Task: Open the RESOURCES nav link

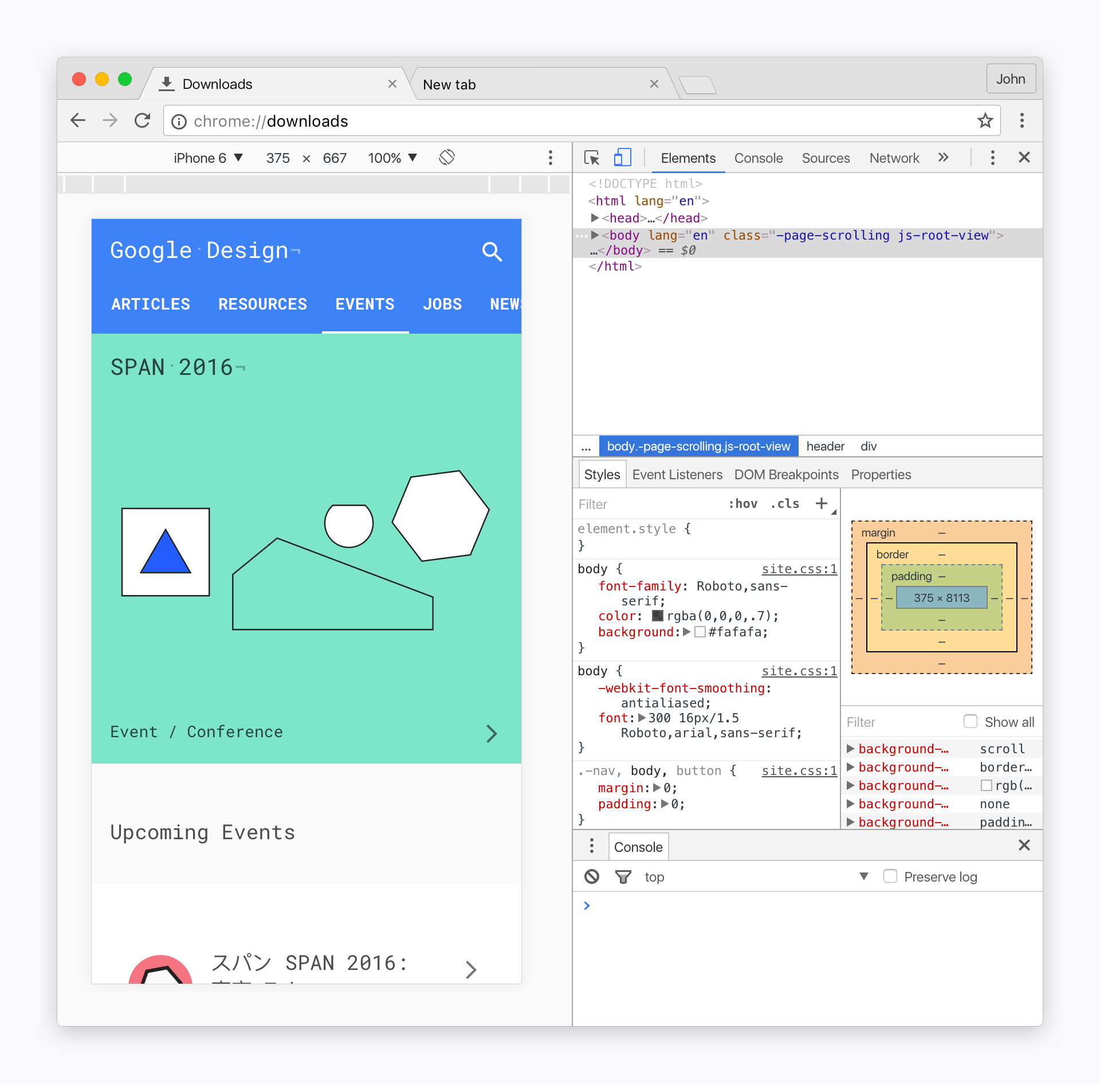Action: coord(262,304)
